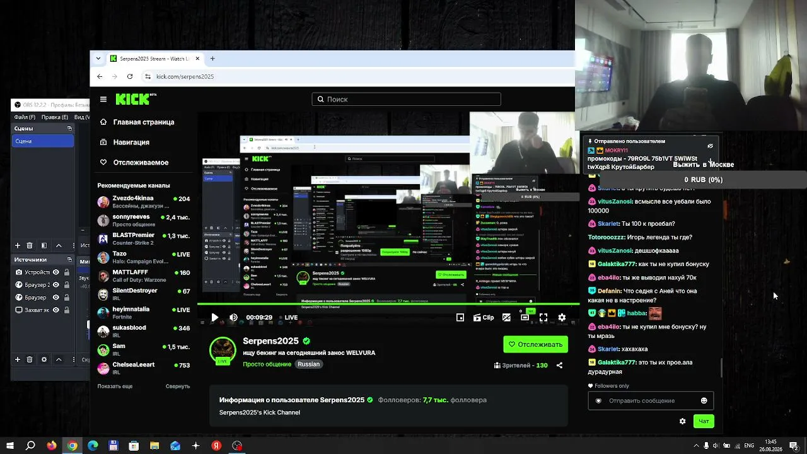Add a new source in OBS
Image resolution: width=807 pixels, height=454 pixels.
(x=18, y=359)
